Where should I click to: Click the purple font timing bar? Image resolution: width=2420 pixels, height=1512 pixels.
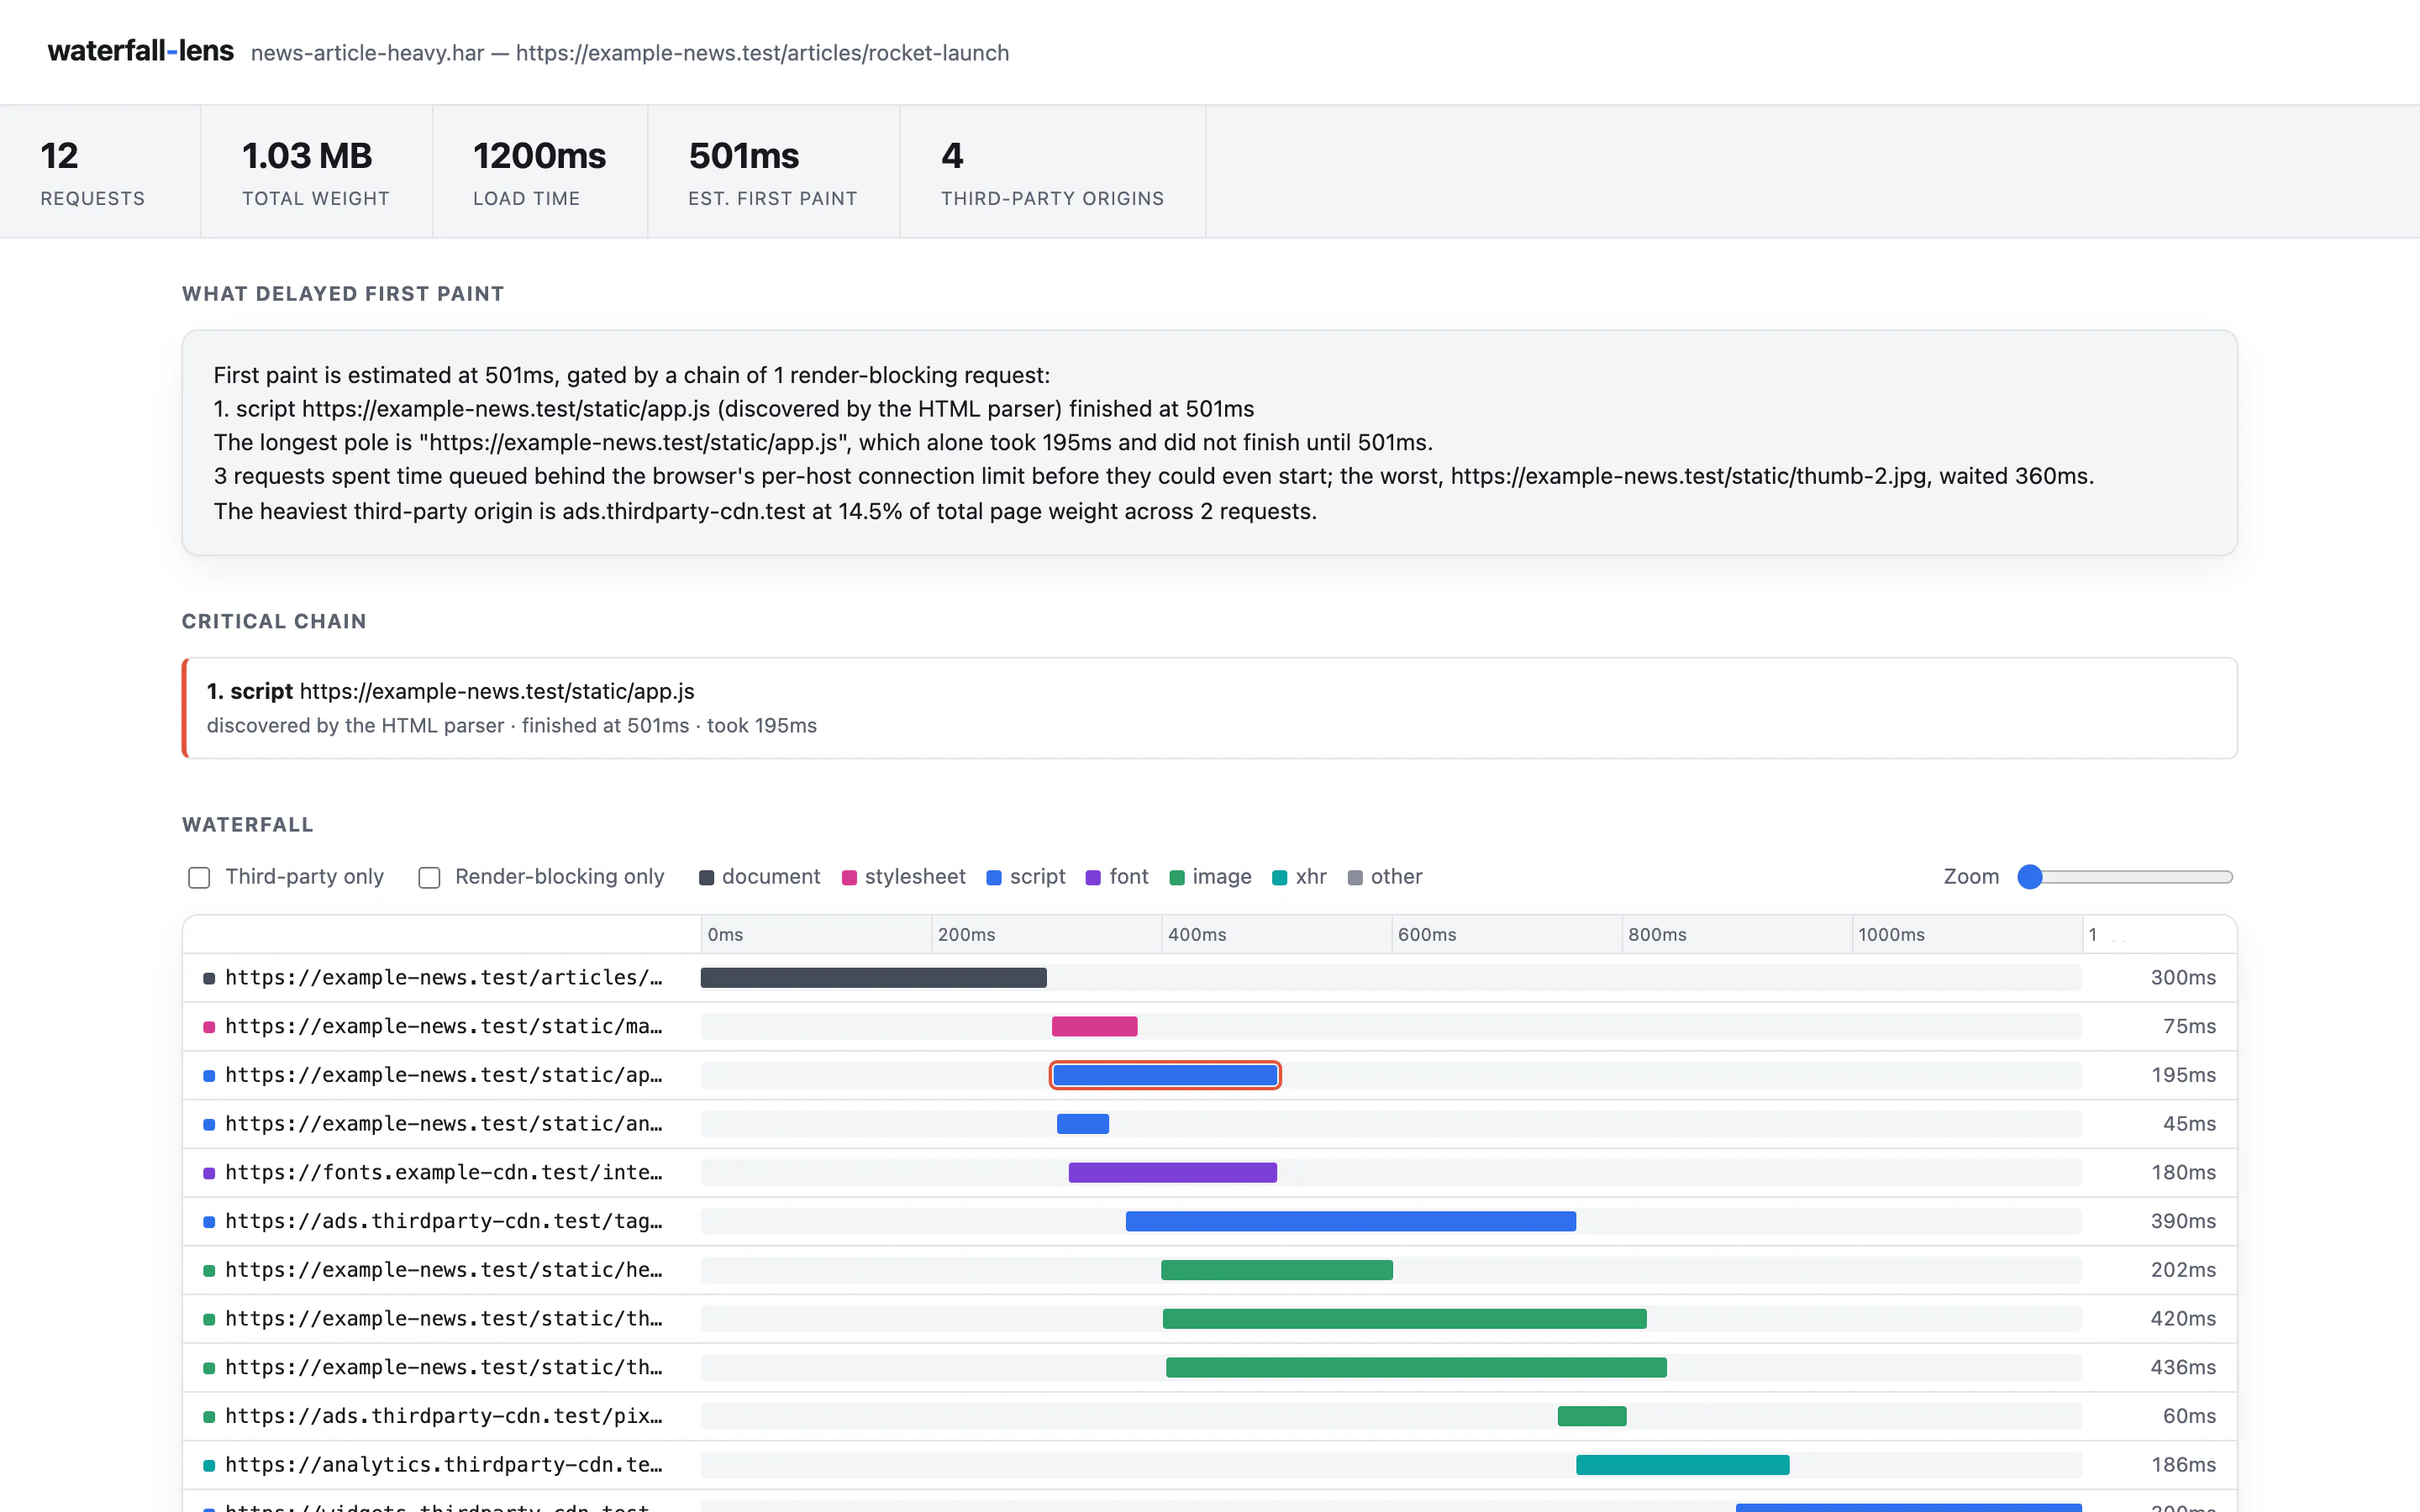click(1172, 1172)
